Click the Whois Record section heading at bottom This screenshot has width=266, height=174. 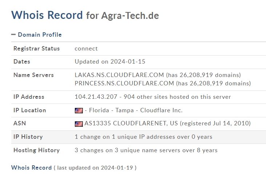(x=31, y=168)
